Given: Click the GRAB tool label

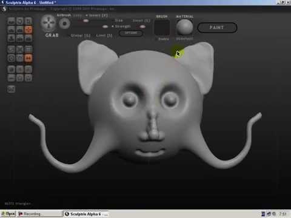Looking at the screenshot, I should click(x=52, y=35).
